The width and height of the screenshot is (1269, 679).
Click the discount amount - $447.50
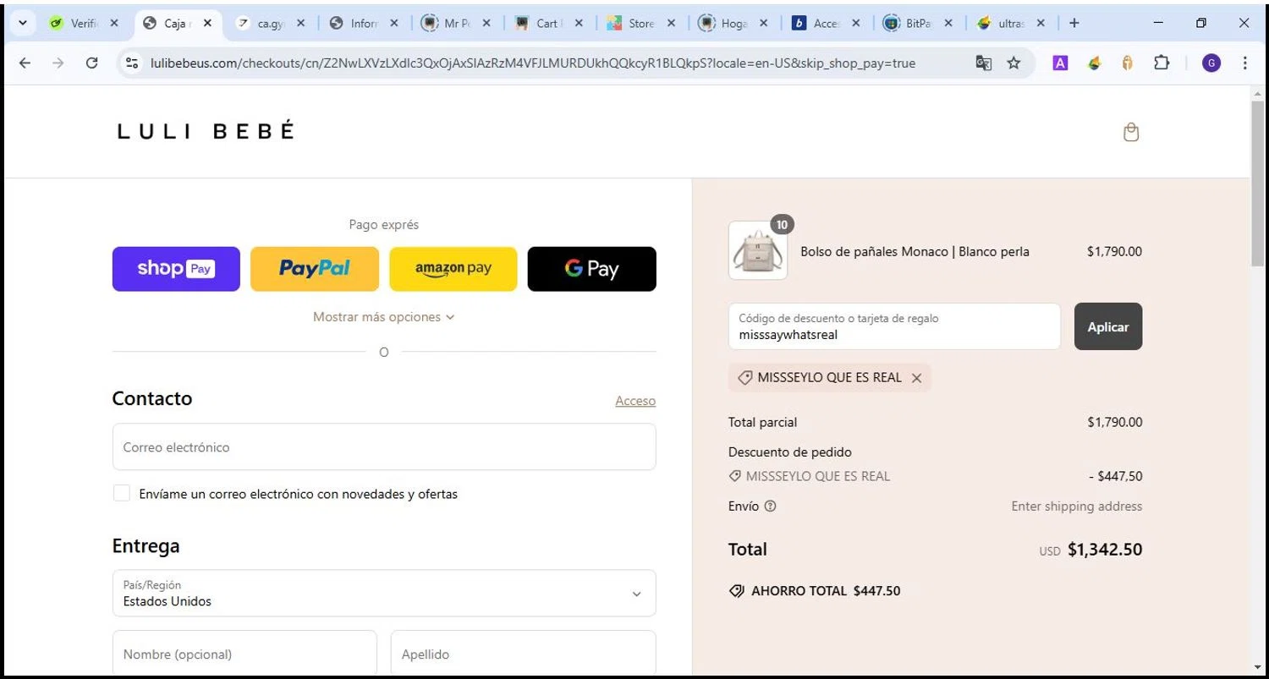click(1116, 476)
